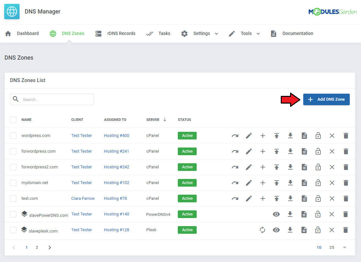Screen dimensions: 361x262
Task: Click the redirect arrow icon for wordpress.com
Action: (235, 136)
